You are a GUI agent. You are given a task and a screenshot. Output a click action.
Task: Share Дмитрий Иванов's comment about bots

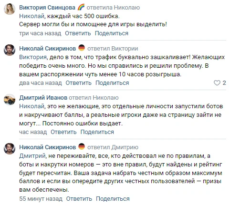click(97, 132)
